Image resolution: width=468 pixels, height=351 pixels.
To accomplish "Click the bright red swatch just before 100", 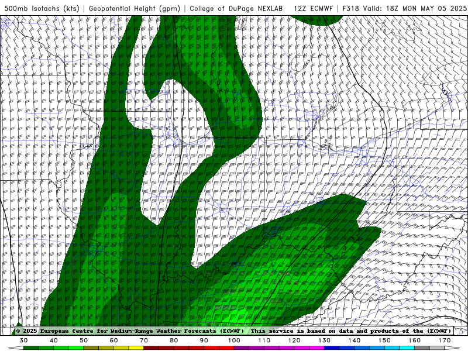I will pyautogui.click(x=226, y=348).
